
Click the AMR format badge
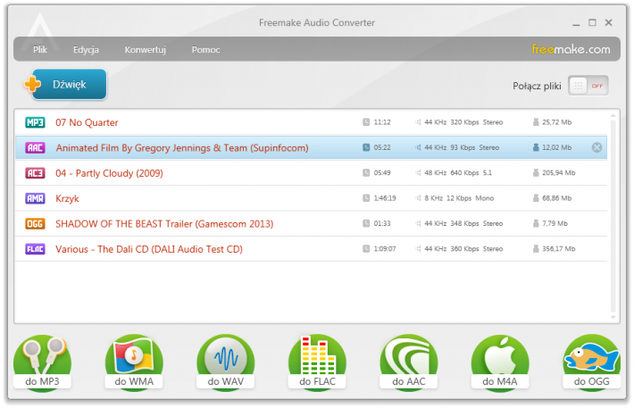click(35, 198)
